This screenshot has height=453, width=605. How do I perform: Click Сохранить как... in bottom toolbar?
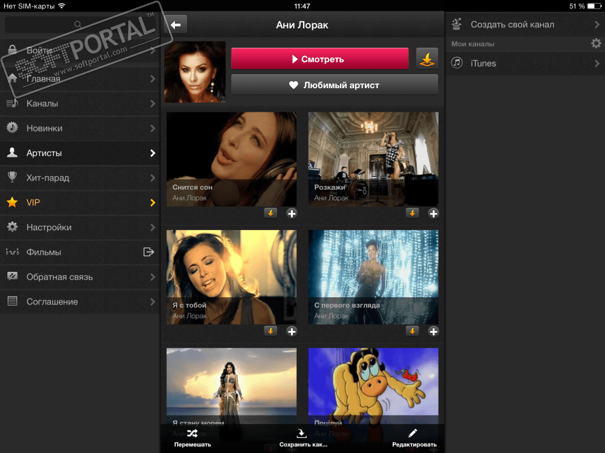click(303, 438)
